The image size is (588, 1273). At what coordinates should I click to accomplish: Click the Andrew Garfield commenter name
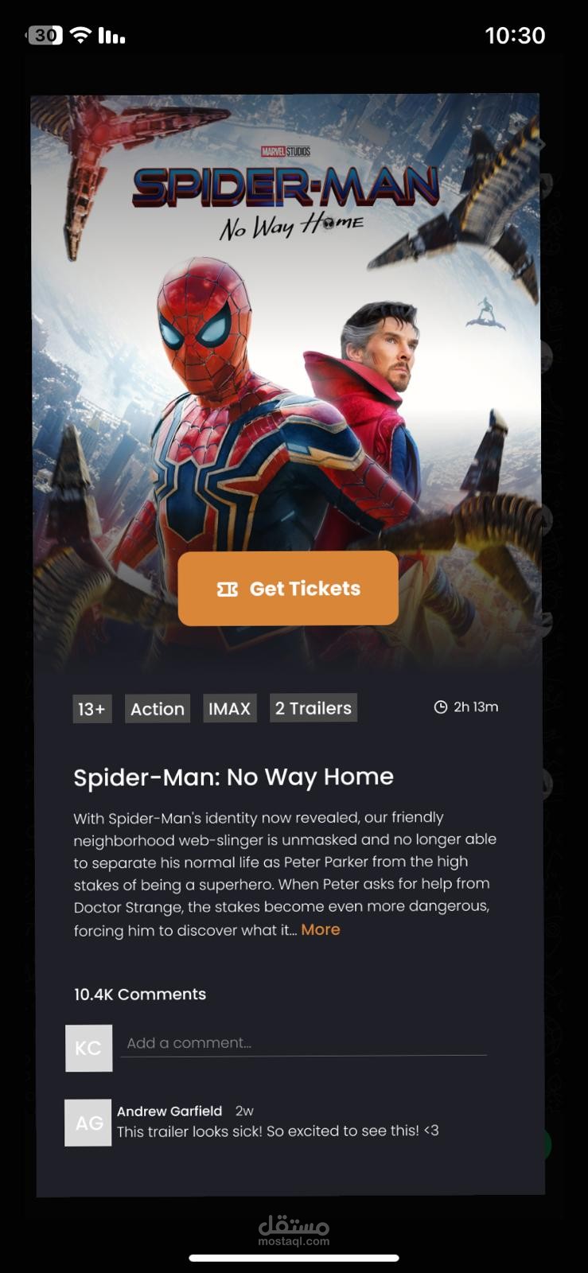pyautogui.click(x=169, y=1111)
